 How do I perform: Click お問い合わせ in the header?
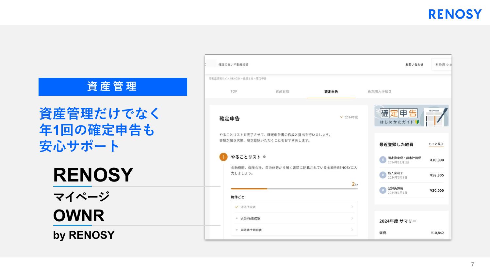tap(414, 65)
